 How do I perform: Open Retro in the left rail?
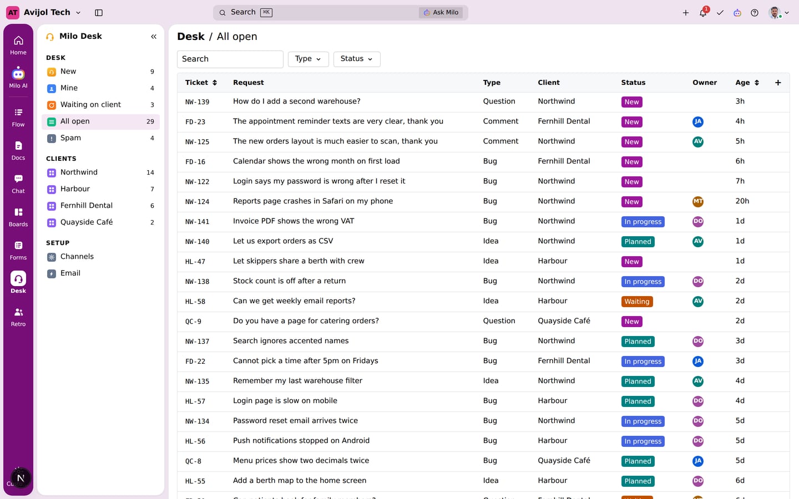click(18, 317)
